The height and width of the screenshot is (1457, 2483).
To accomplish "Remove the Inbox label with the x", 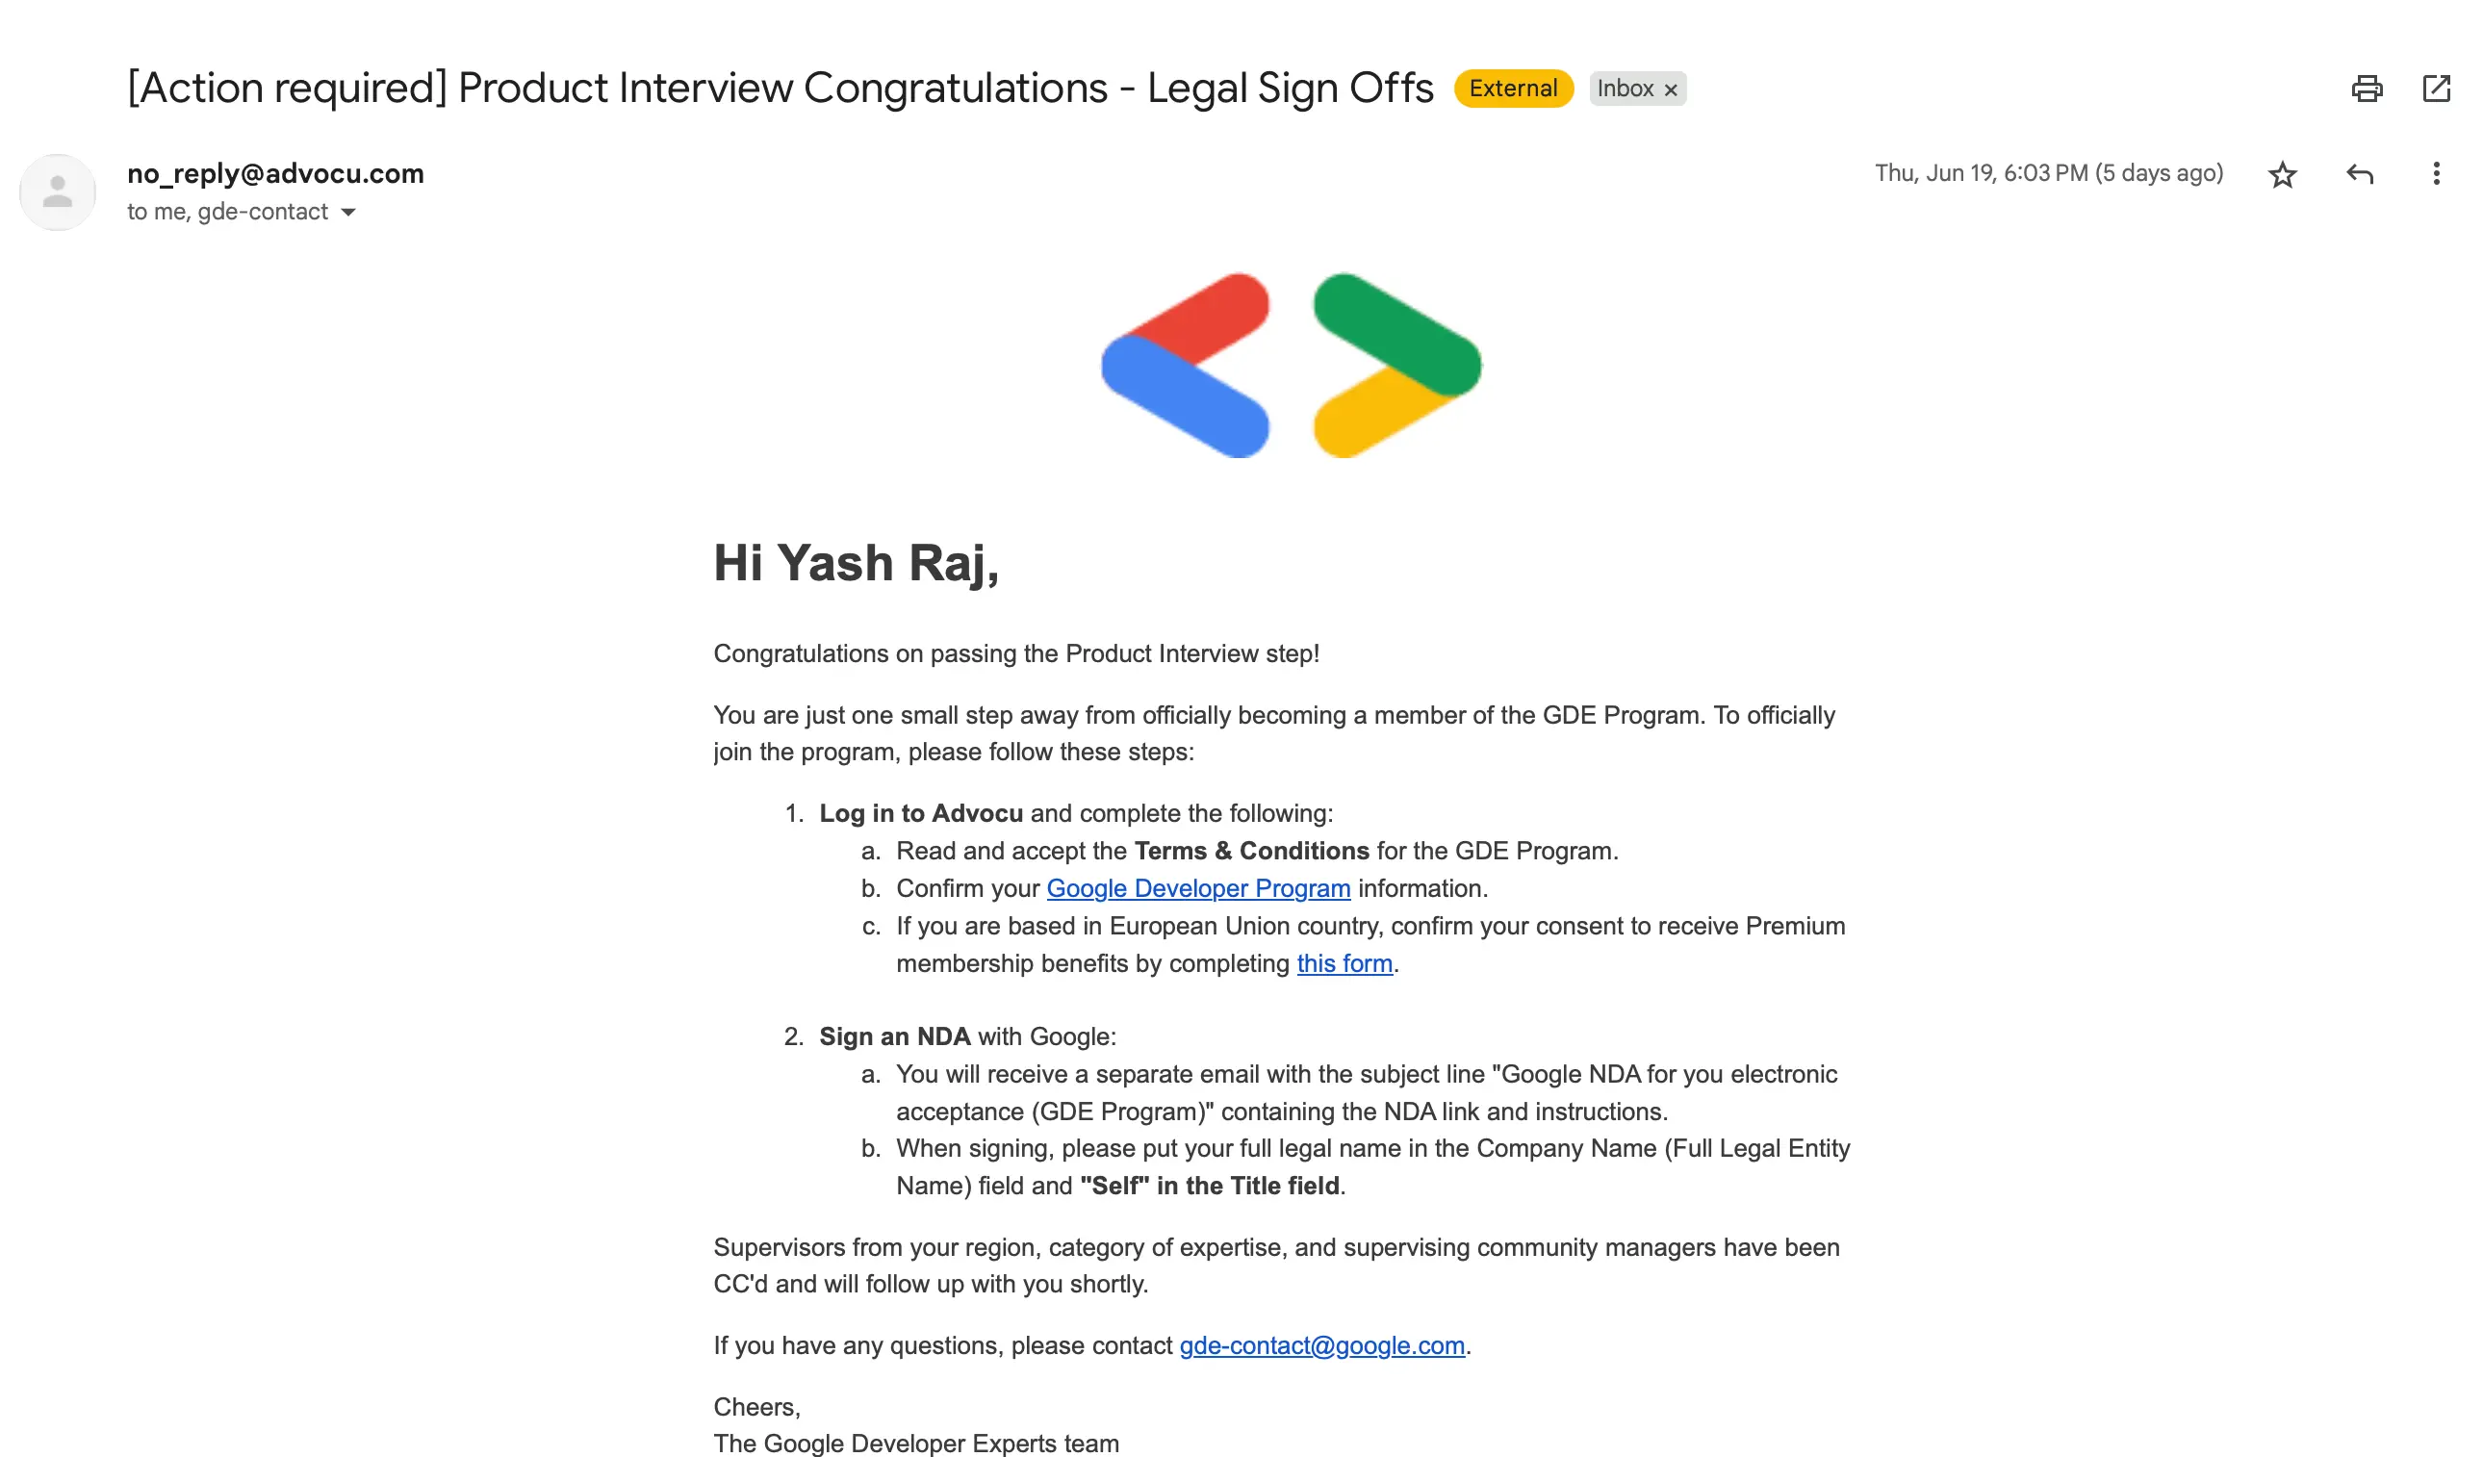I will pos(1670,89).
